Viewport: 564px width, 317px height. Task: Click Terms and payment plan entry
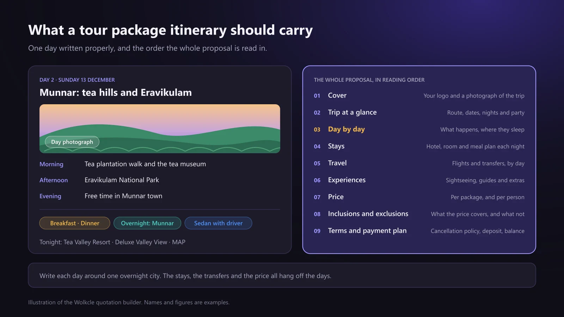tap(419, 231)
